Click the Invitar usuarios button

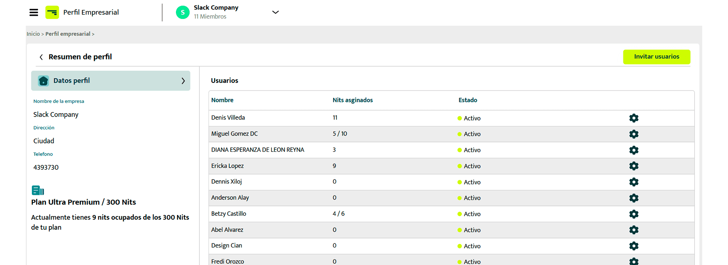pos(656,57)
